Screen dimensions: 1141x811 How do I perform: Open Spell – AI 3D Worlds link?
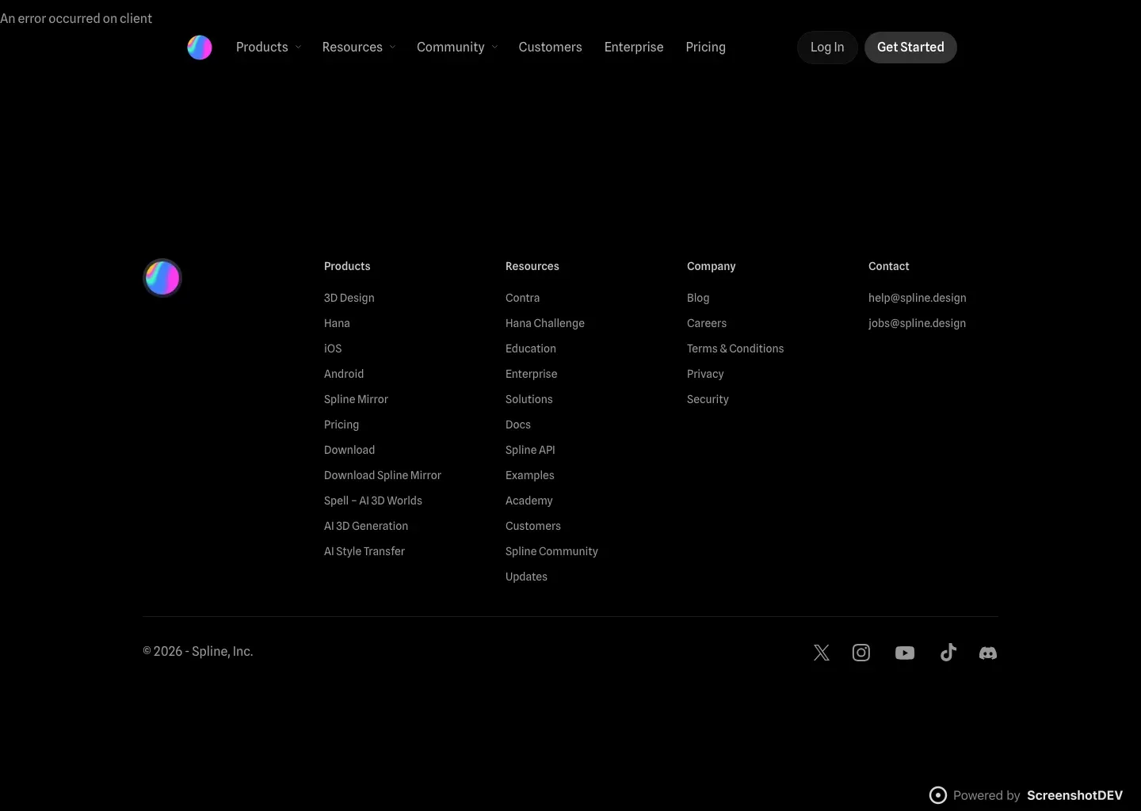(x=373, y=501)
